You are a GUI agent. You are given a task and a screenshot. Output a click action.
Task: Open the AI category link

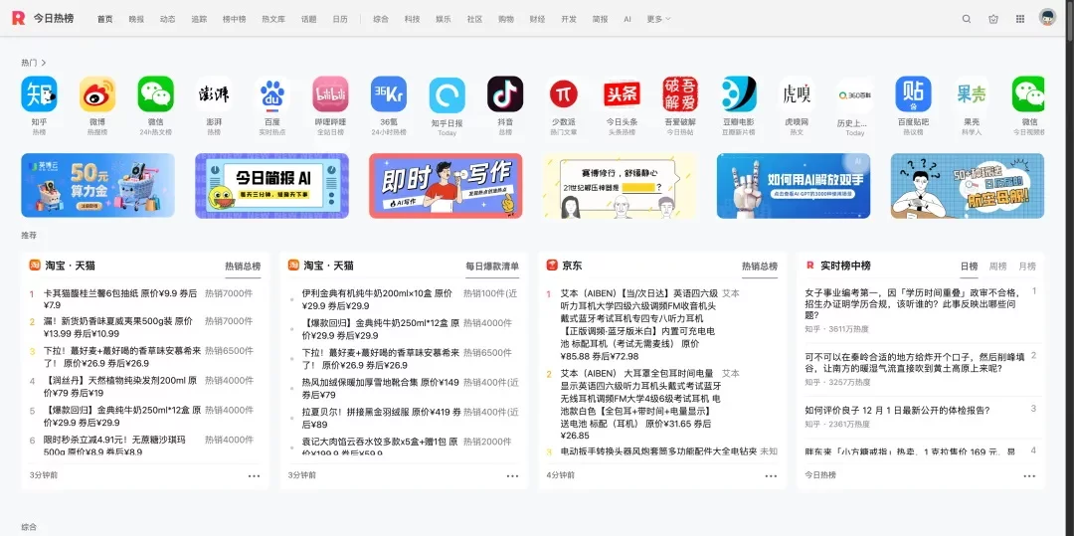click(627, 19)
